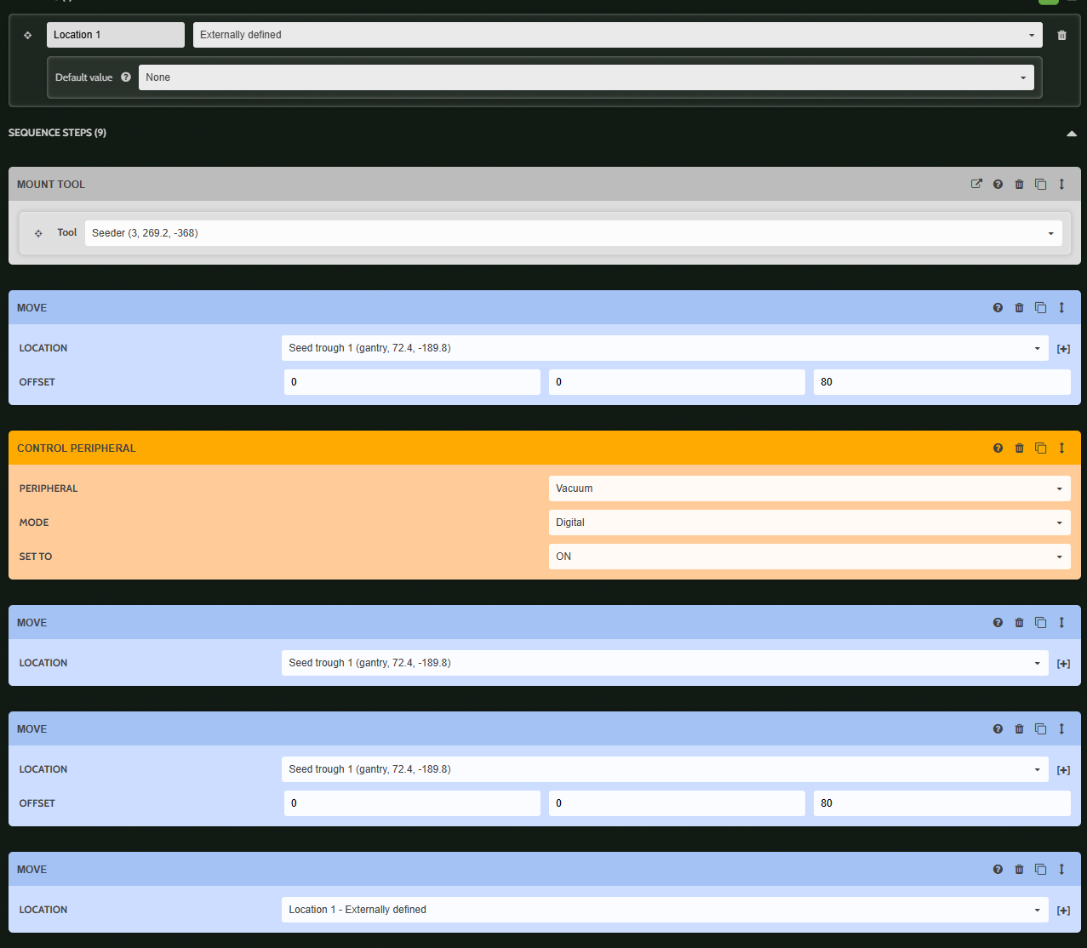The image size is (1087, 948).
Task: Click help icon on Mount Tool step
Action: coord(998,184)
